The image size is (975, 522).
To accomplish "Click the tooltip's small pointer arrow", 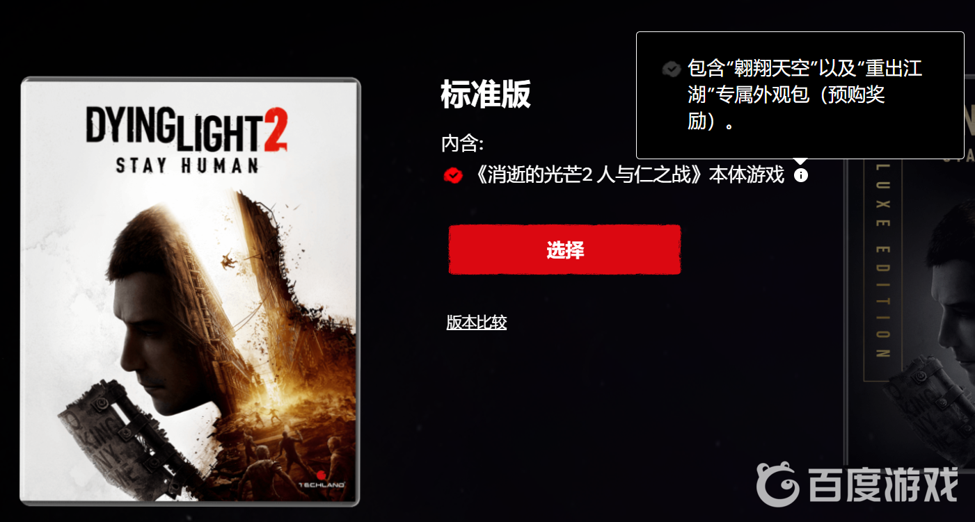I will point(801,162).
